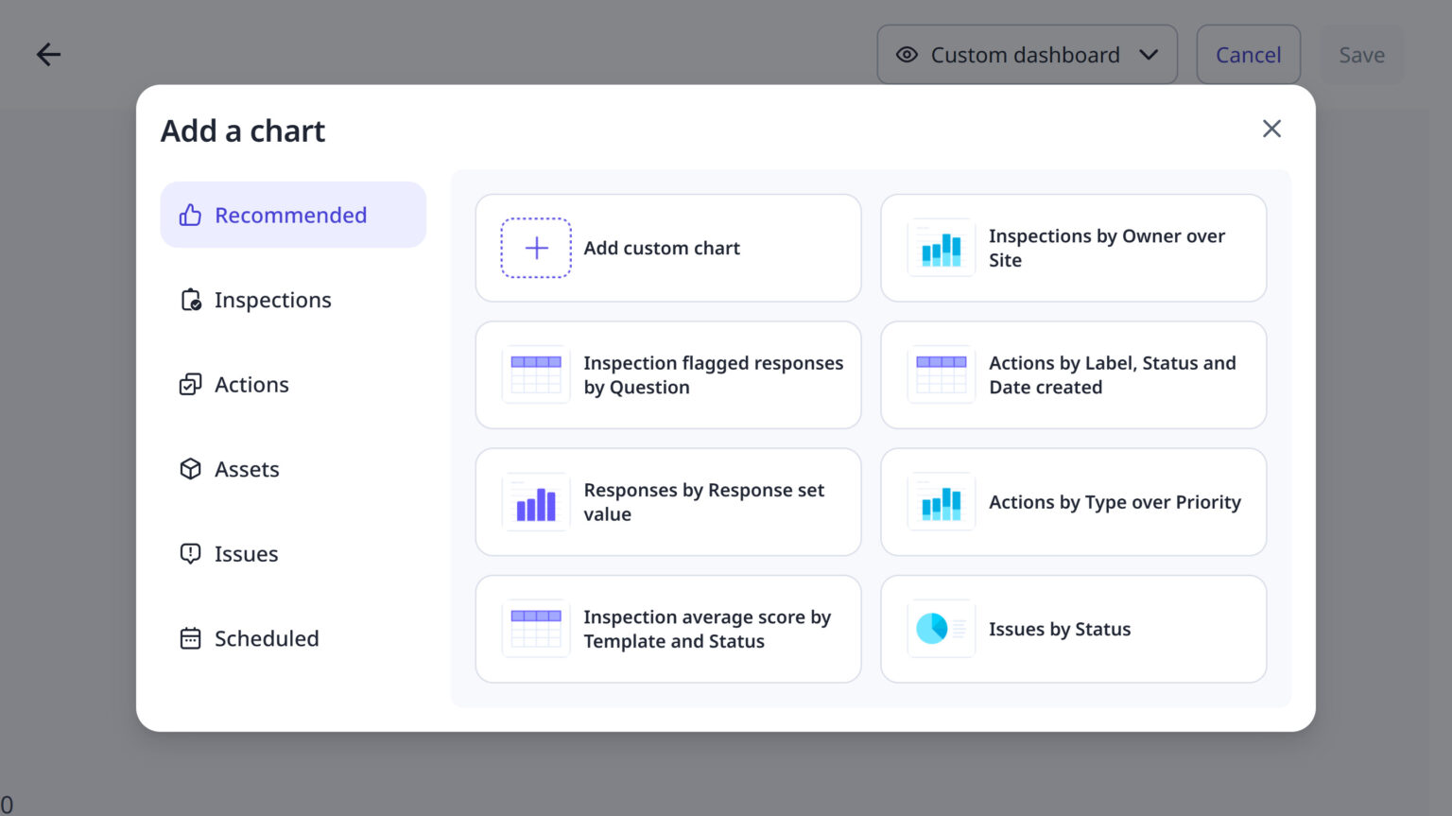Switch to the Scheduled category tab

point(267,638)
